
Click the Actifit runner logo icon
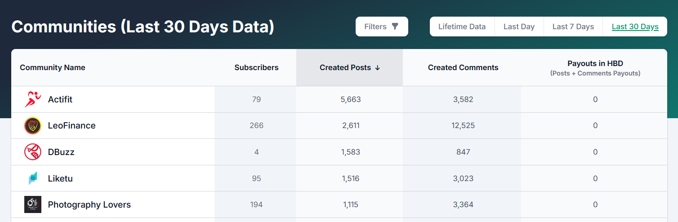[33, 99]
